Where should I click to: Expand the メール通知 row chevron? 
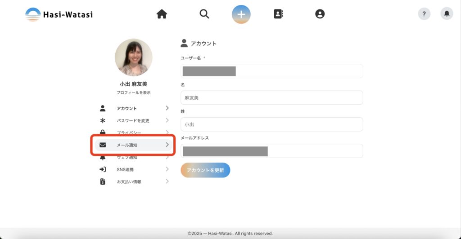tap(167, 145)
